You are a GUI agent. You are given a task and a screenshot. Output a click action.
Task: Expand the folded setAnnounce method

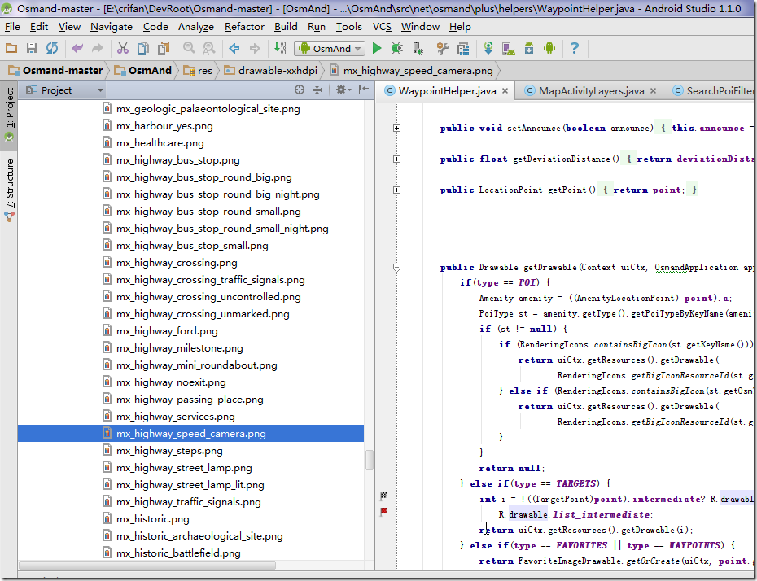396,128
